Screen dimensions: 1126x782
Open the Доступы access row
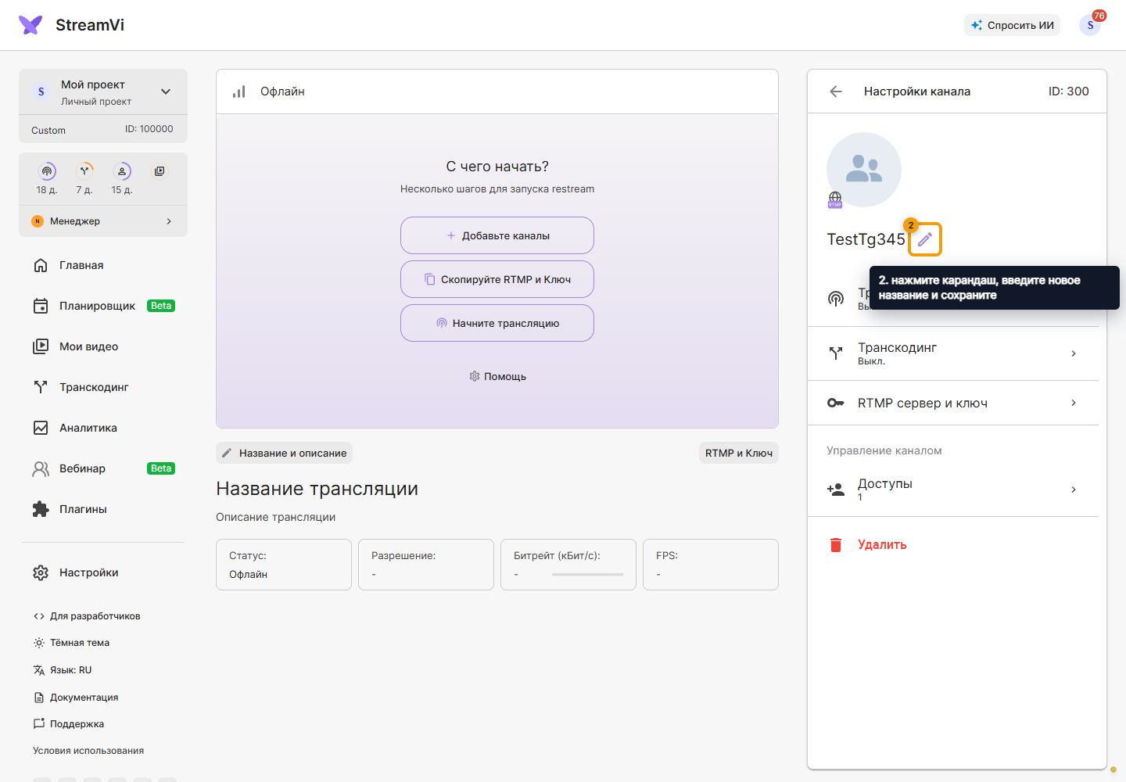coord(953,490)
